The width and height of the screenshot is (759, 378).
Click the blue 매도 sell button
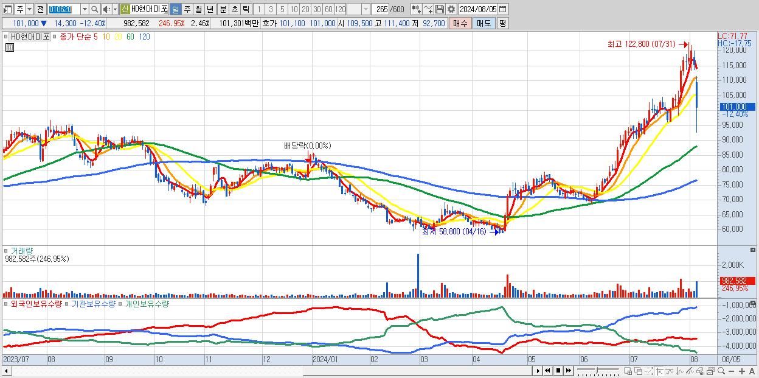[483, 23]
